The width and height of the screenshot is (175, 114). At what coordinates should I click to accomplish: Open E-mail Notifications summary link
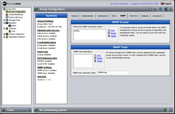pos(47,43)
